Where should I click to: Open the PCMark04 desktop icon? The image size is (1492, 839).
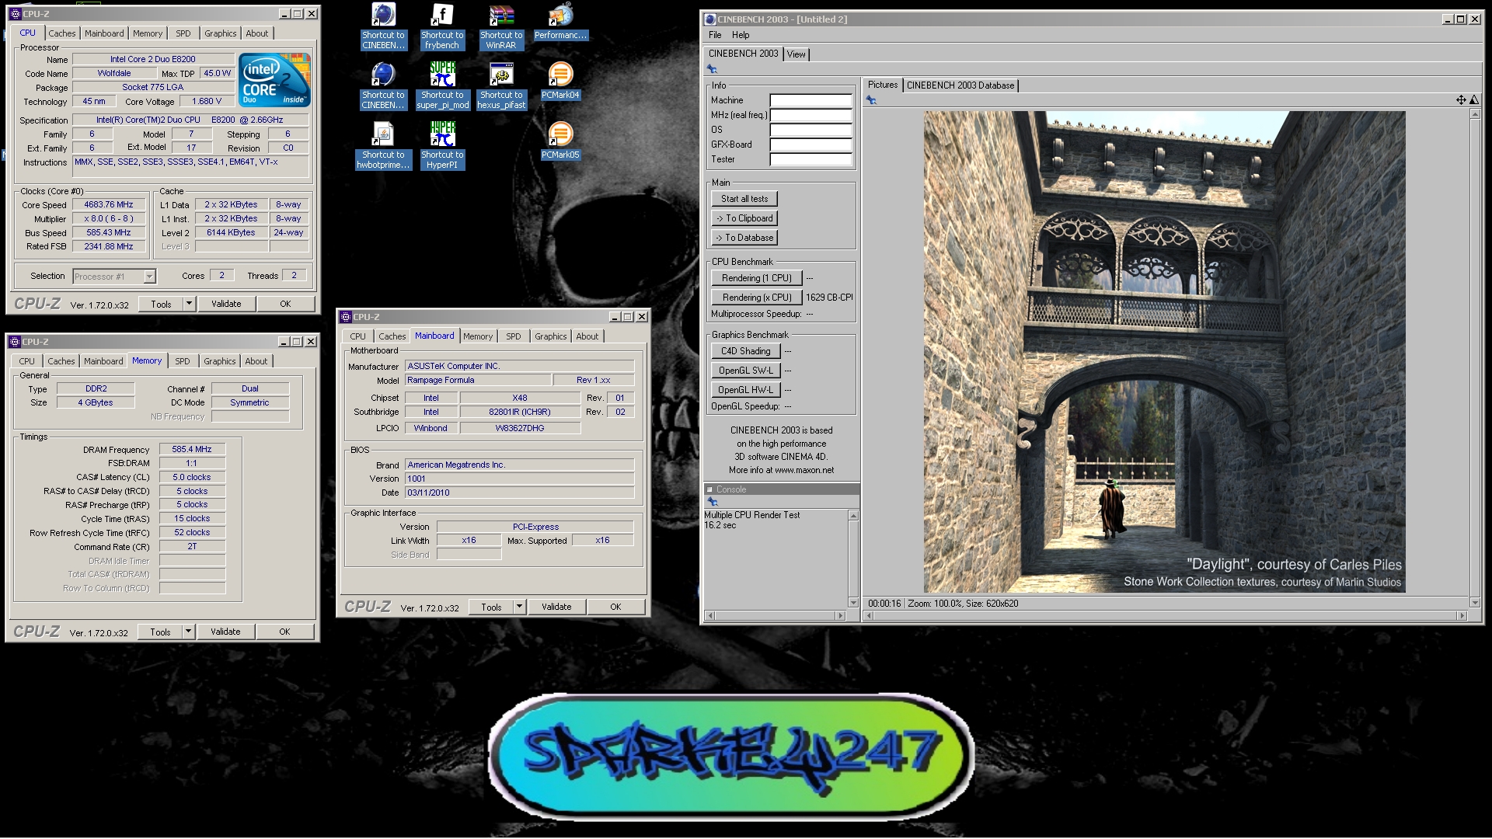coord(560,81)
